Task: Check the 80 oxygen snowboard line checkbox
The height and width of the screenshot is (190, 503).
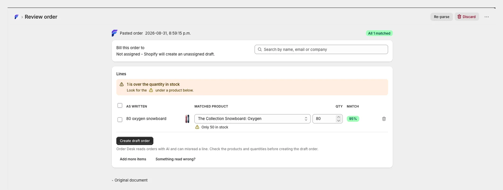Action: point(120,120)
